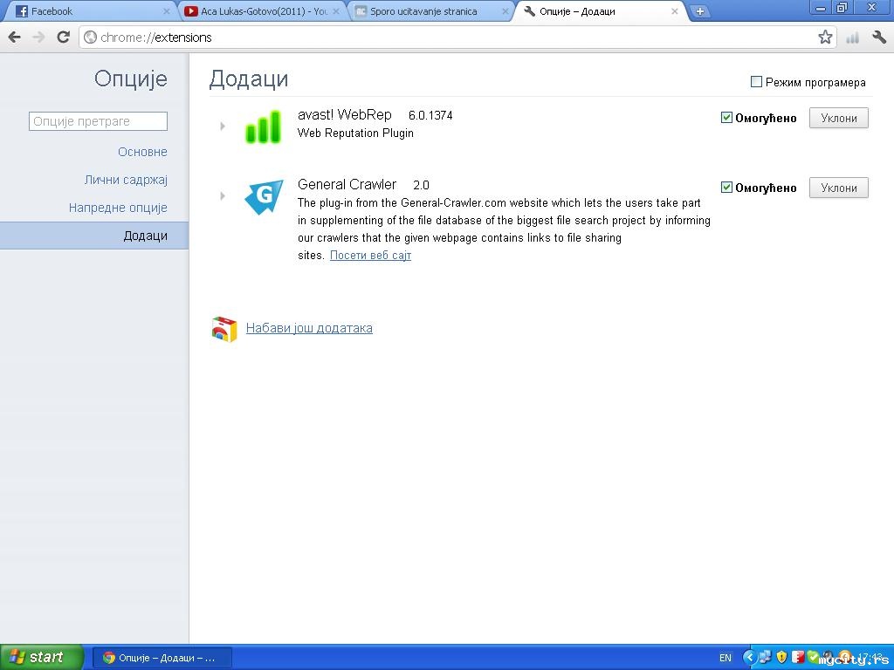894x670 pixels.
Task: Click the Опције претраге search field
Action: tap(98, 121)
